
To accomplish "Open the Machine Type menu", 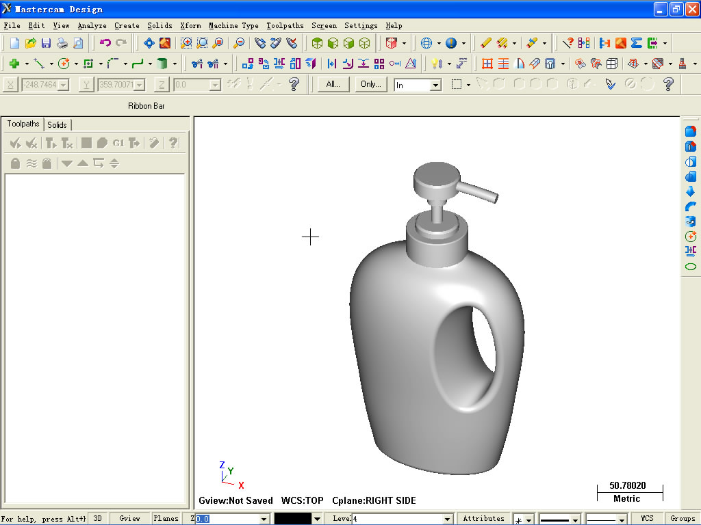I will 234,25.
